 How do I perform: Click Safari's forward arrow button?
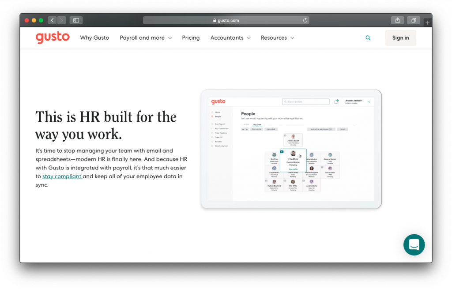pyautogui.click(x=61, y=20)
